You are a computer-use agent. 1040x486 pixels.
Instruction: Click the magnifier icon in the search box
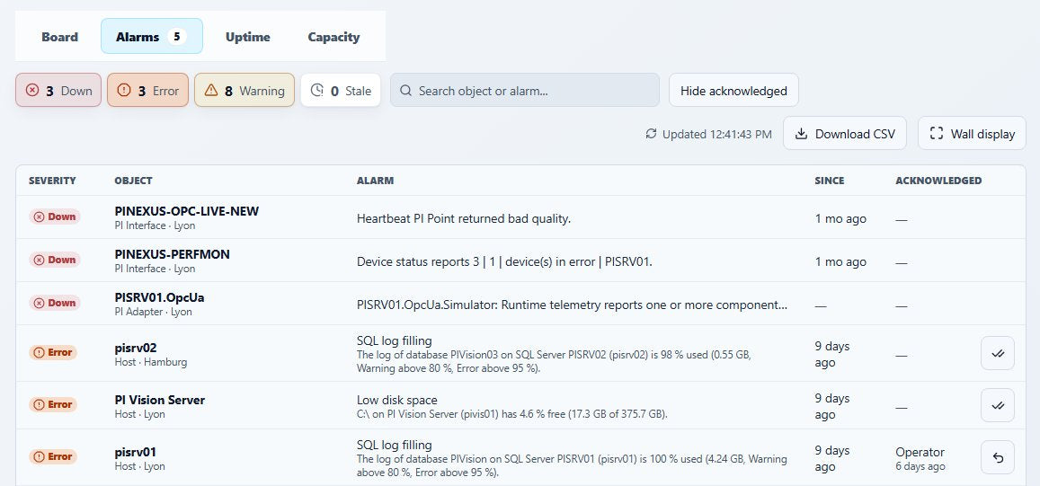(406, 91)
